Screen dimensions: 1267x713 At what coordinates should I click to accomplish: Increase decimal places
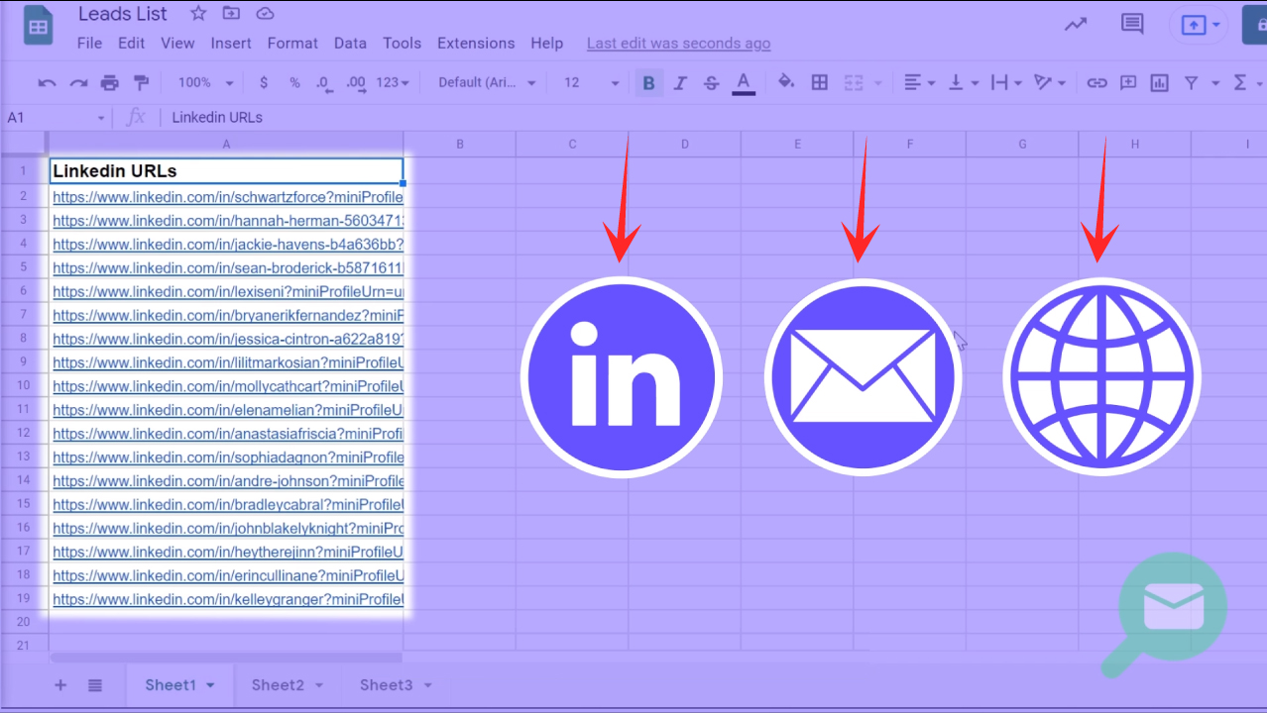[355, 83]
